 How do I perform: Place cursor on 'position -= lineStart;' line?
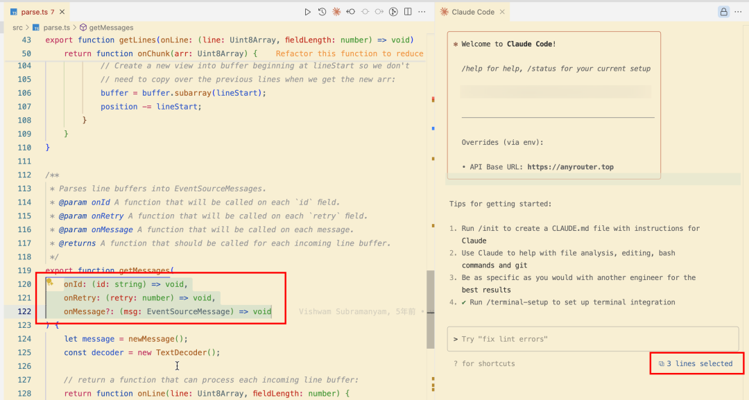click(151, 107)
